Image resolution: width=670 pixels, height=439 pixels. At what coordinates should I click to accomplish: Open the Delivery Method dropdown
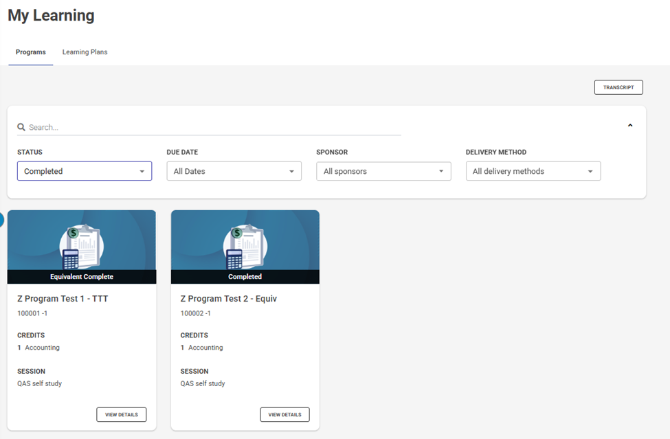pos(533,171)
